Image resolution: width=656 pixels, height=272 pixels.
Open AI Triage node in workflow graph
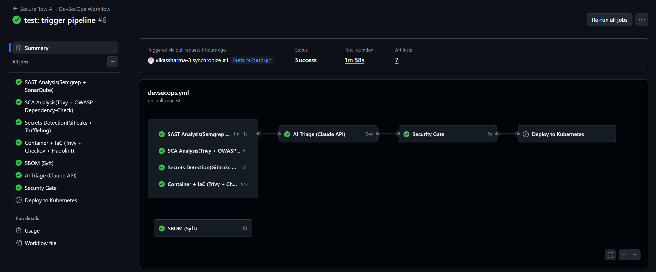coord(328,134)
